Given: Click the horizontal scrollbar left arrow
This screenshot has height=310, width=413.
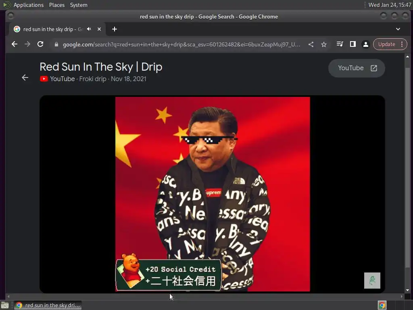Looking at the screenshot, I should (8, 296).
